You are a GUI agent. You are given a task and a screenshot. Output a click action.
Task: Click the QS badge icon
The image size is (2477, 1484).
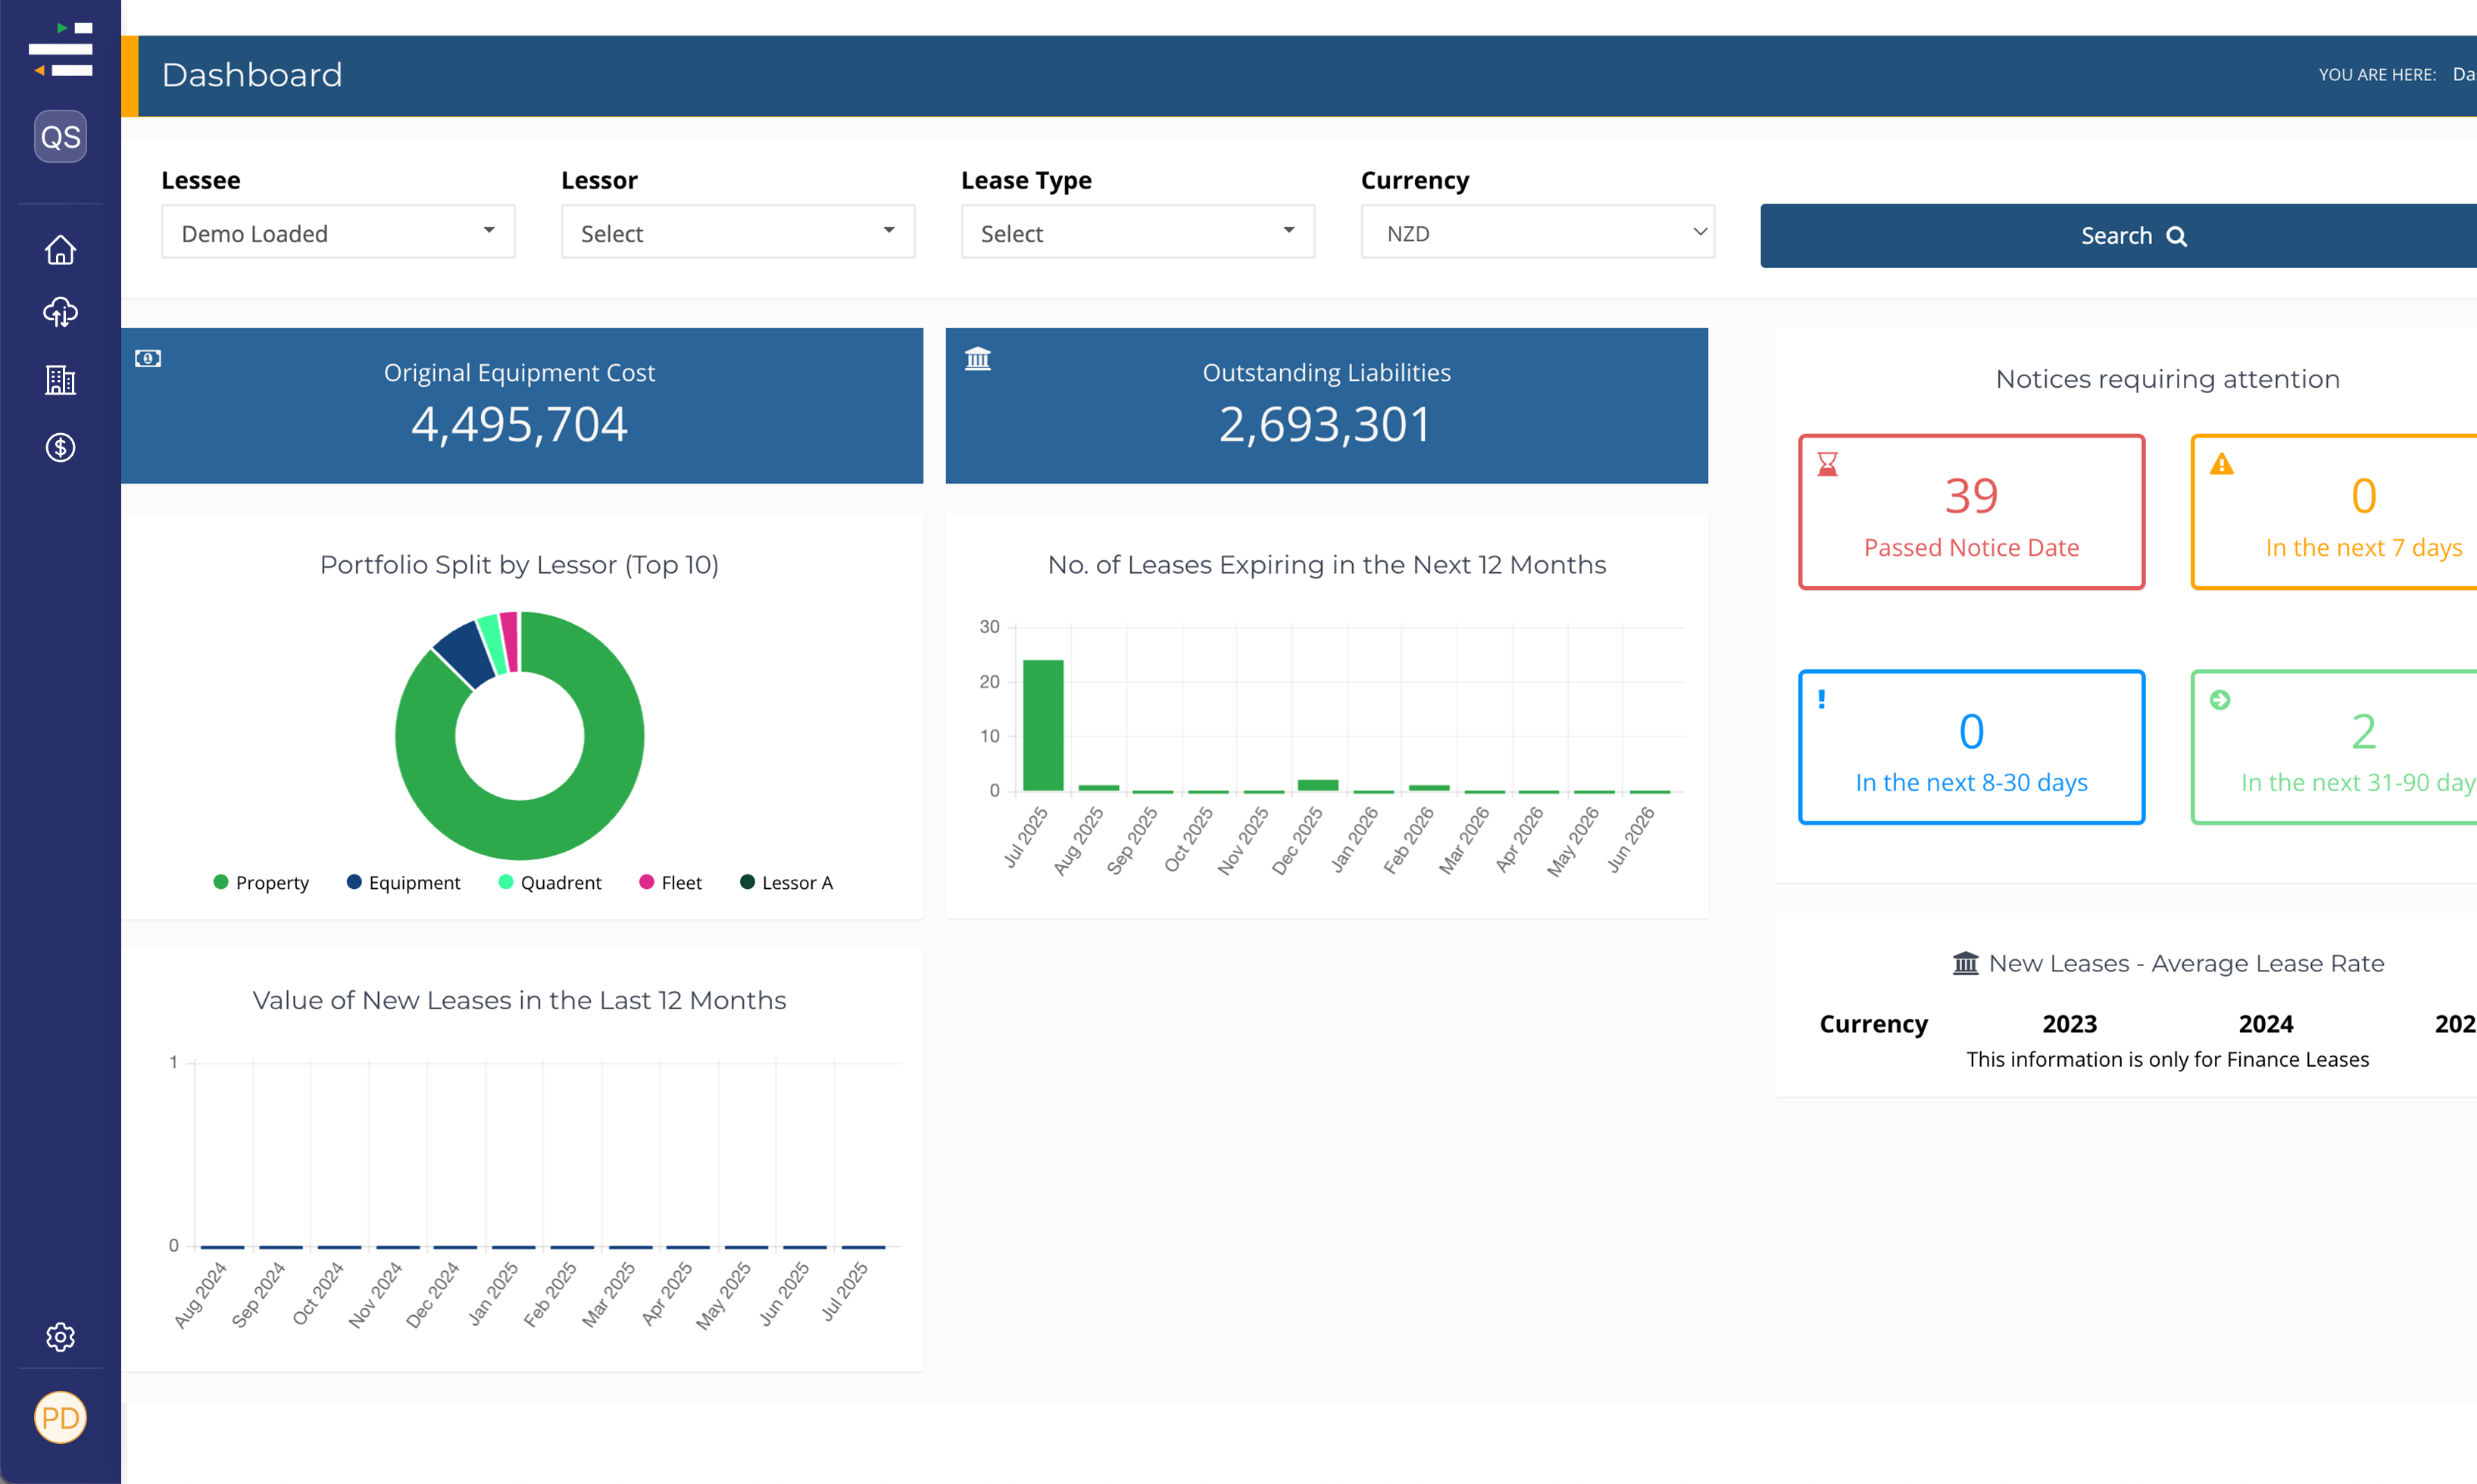click(60, 136)
